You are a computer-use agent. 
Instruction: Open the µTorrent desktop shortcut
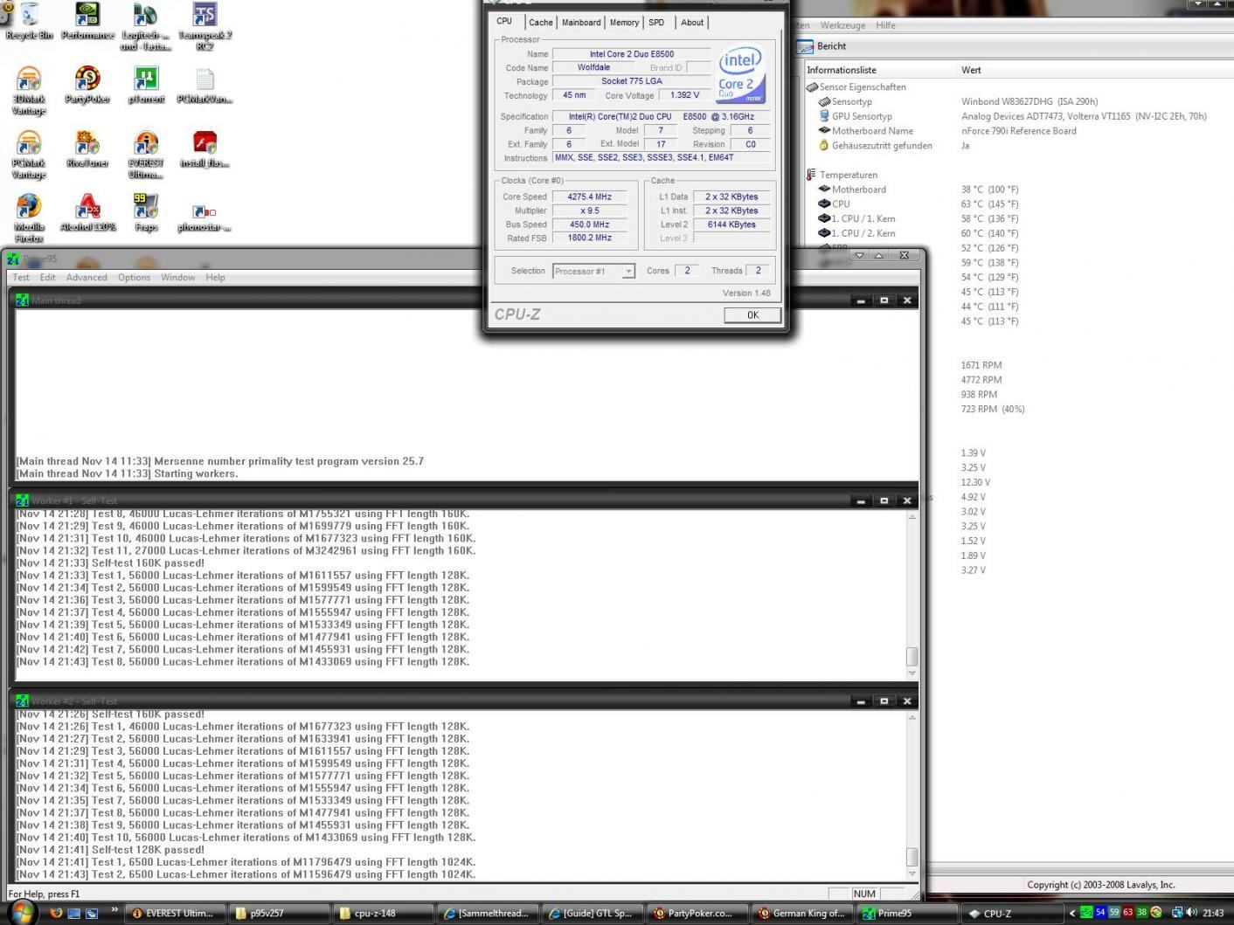pos(146,85)
